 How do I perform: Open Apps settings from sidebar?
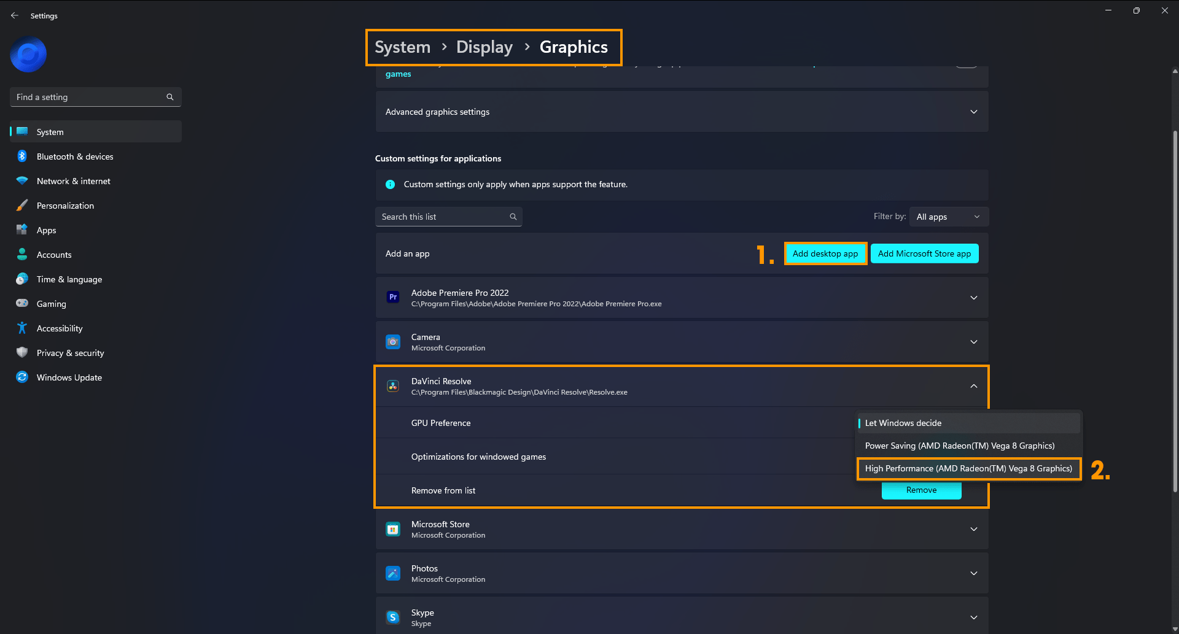pos(45,230)
